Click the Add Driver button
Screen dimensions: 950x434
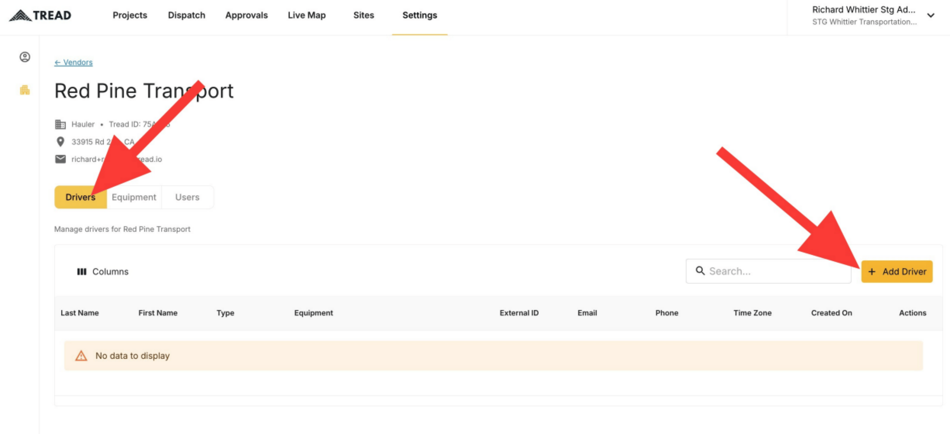pos(897,272)
